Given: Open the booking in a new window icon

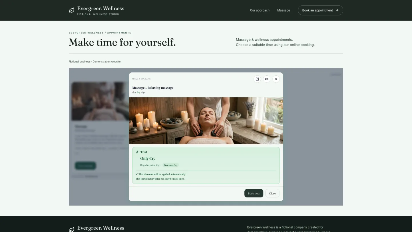Looking at the screenshot, I should (257, 79).
